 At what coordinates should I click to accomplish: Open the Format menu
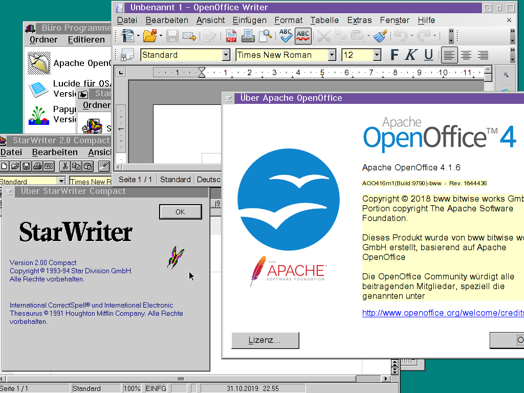click(289, 20)
